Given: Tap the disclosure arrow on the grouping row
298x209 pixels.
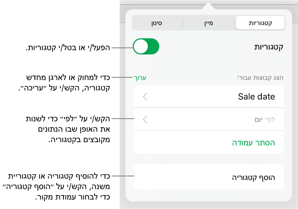Looking at the screenshot, I should click(x=145, y=120).
